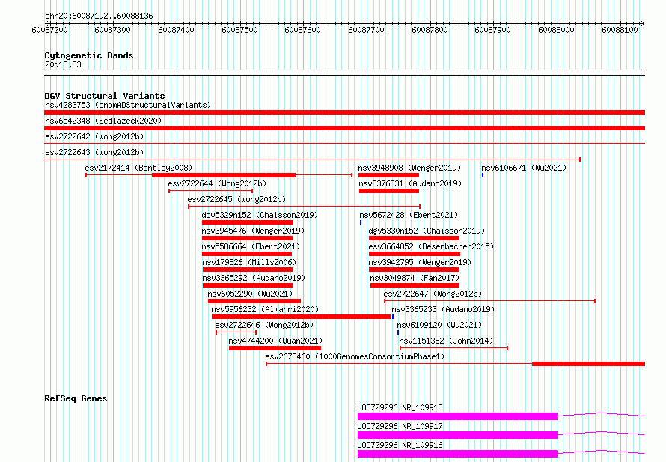Click esv2722645 (Wong2012b) variant label

coord(236,199)
